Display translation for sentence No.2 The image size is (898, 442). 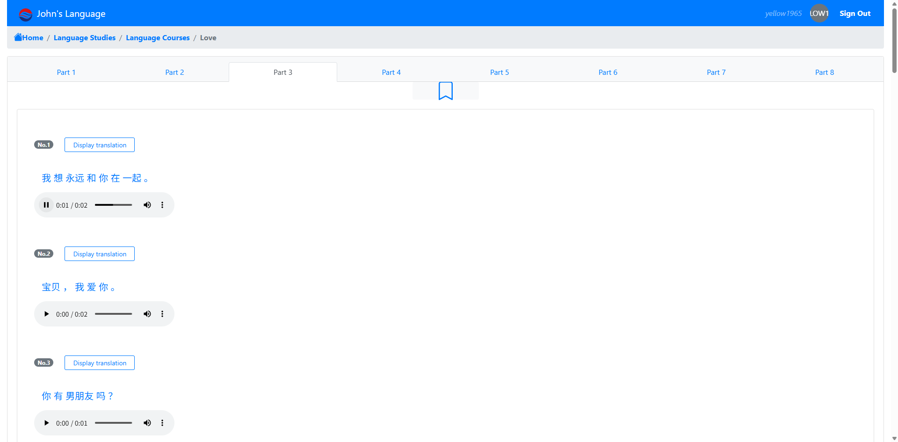[x=100, y=254]
